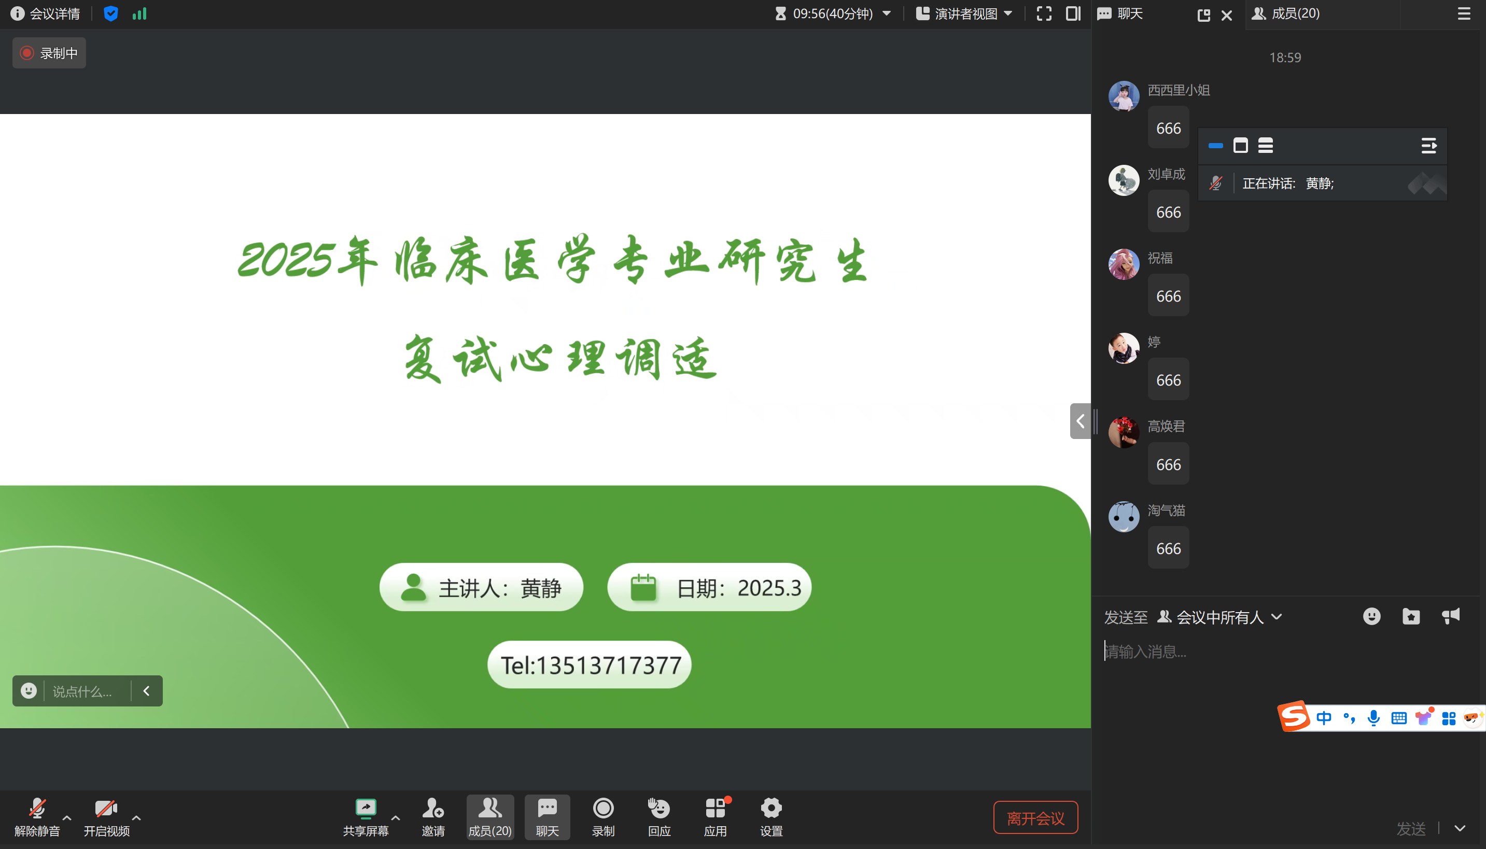The image size is (1486, 849).
Task: Enter full screen mode icon
Action: click(x=1044, y=13)
